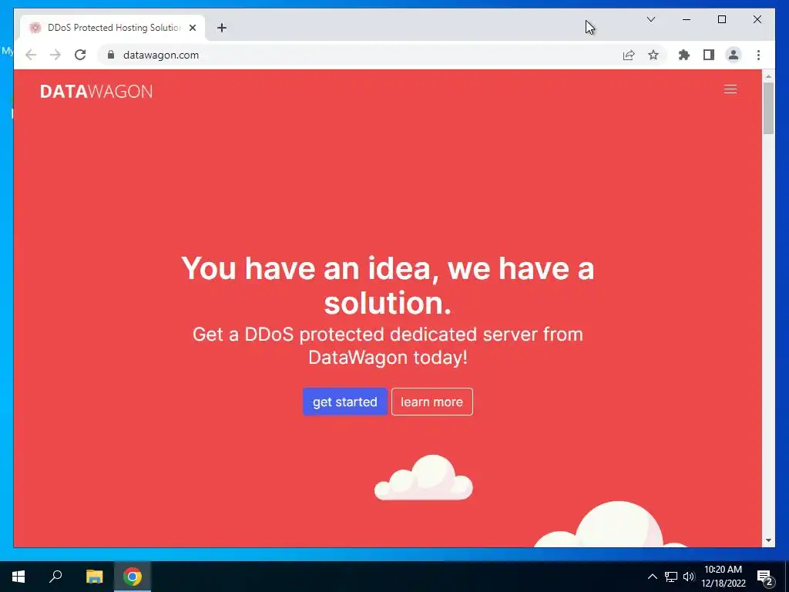
Task: Click page scrollbar down arrow
Action: click(768, 540)
